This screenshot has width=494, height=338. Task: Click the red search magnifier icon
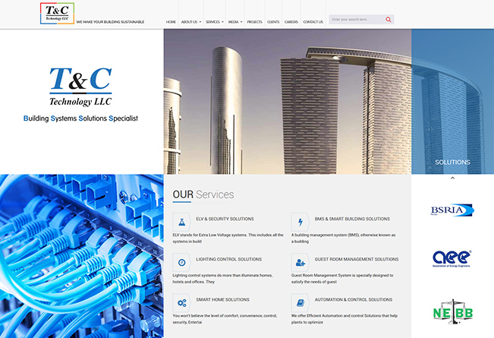pos(389,20)
